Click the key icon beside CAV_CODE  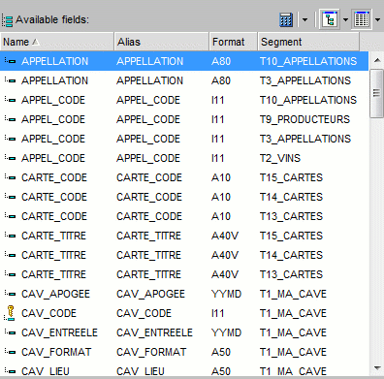click(10, 313)
